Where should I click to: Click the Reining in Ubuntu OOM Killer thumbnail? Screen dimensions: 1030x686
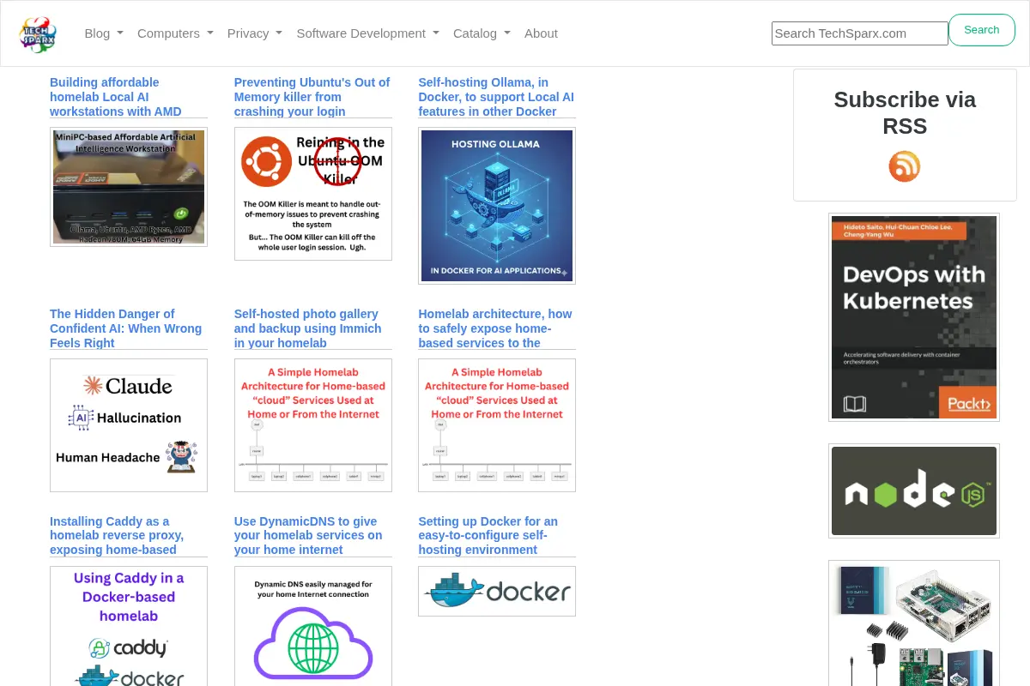tap(313, 194)
